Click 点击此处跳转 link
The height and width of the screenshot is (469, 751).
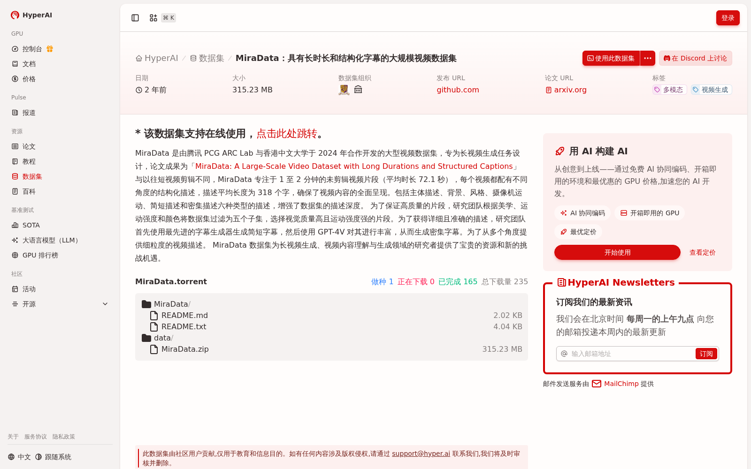tap(287, 134)
